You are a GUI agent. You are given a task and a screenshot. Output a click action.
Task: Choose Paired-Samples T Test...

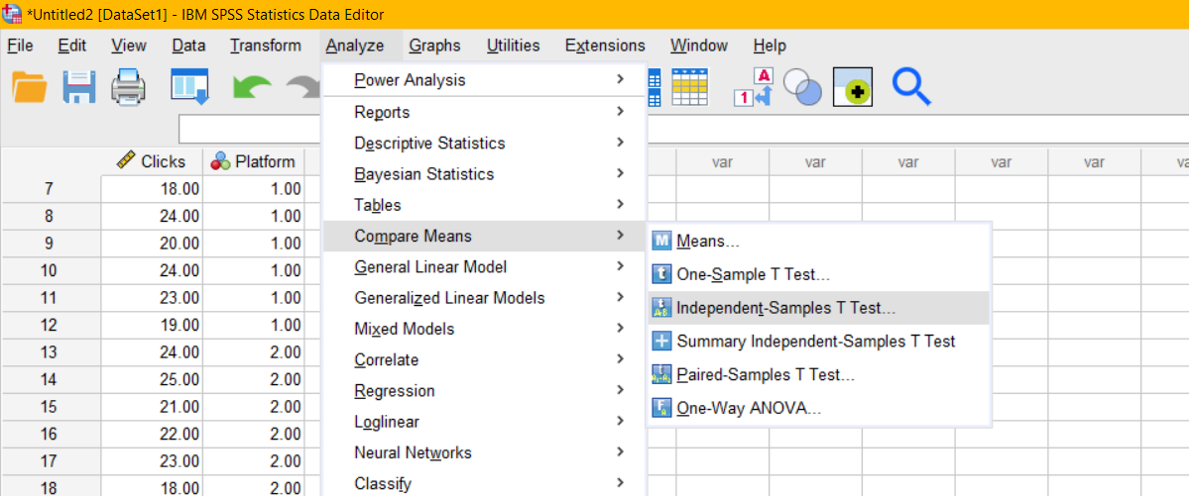[819, 374]
